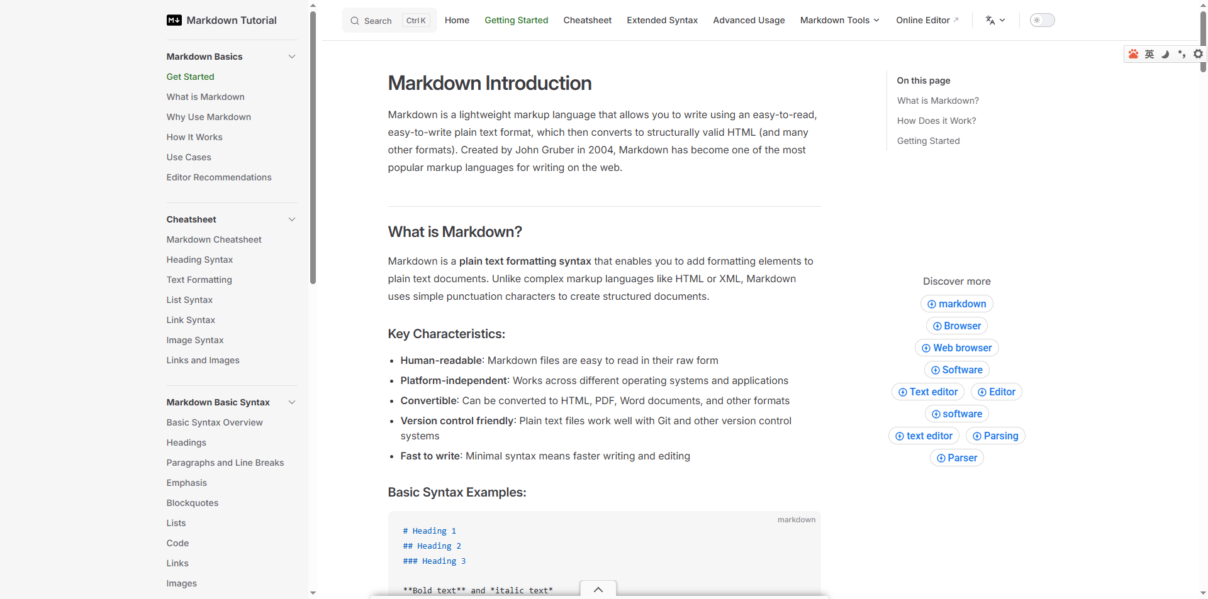The height and width of the screenshot is (599, 1208).
Task: Click the 英 translation icon
Action: (1149, 54)
